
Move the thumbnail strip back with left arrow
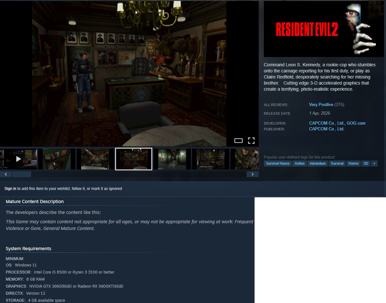(6, 174)
